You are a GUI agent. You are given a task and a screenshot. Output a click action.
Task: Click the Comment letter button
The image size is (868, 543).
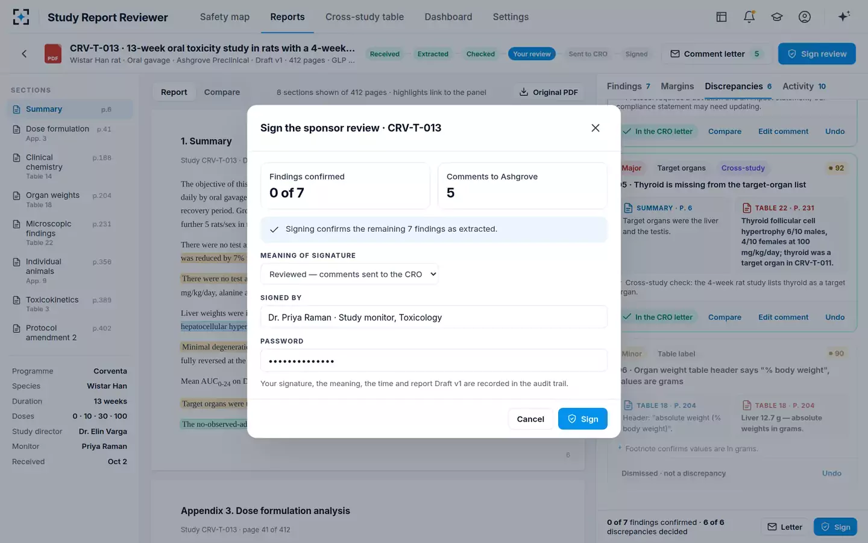click(x=717, y=54)
